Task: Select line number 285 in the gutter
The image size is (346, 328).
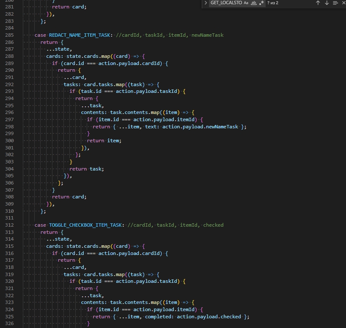Action: pos(9,35)
